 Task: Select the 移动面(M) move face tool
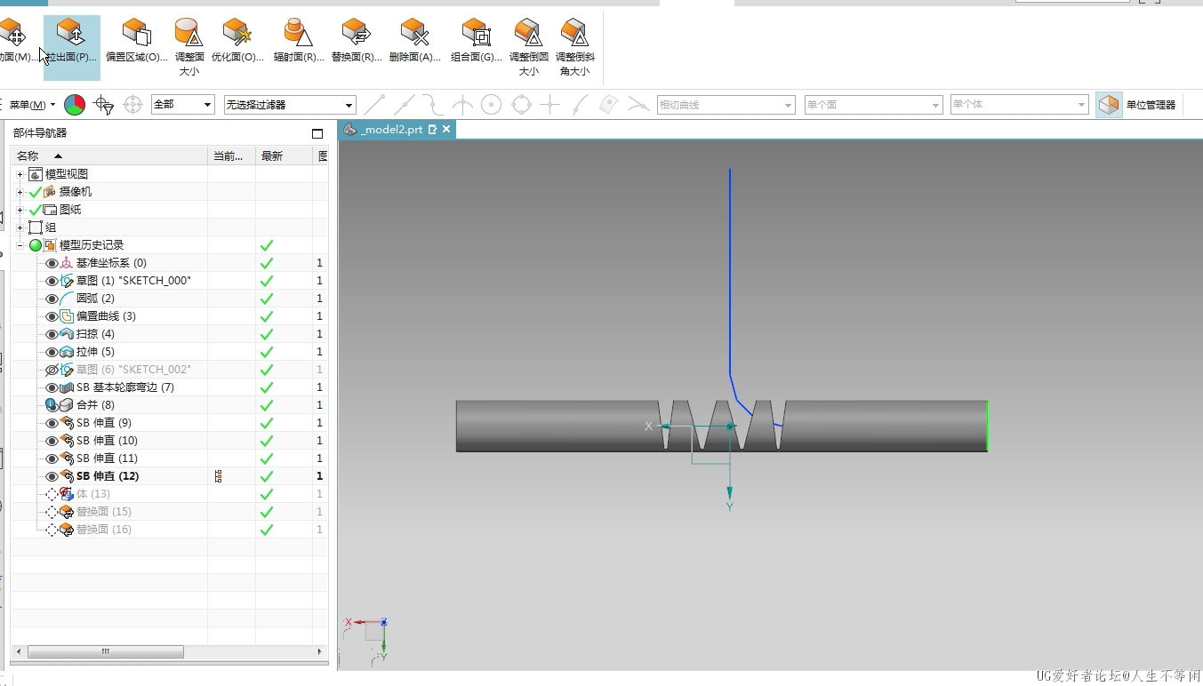tap(18, 43)
